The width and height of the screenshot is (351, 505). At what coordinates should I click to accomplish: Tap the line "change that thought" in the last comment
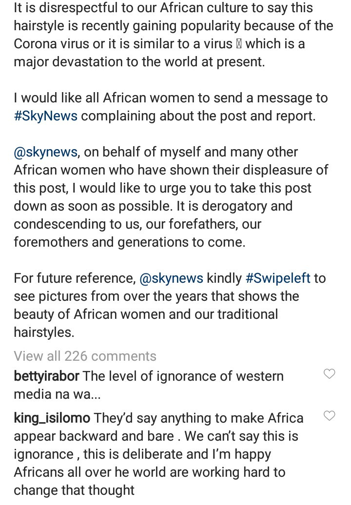(74, 490)
